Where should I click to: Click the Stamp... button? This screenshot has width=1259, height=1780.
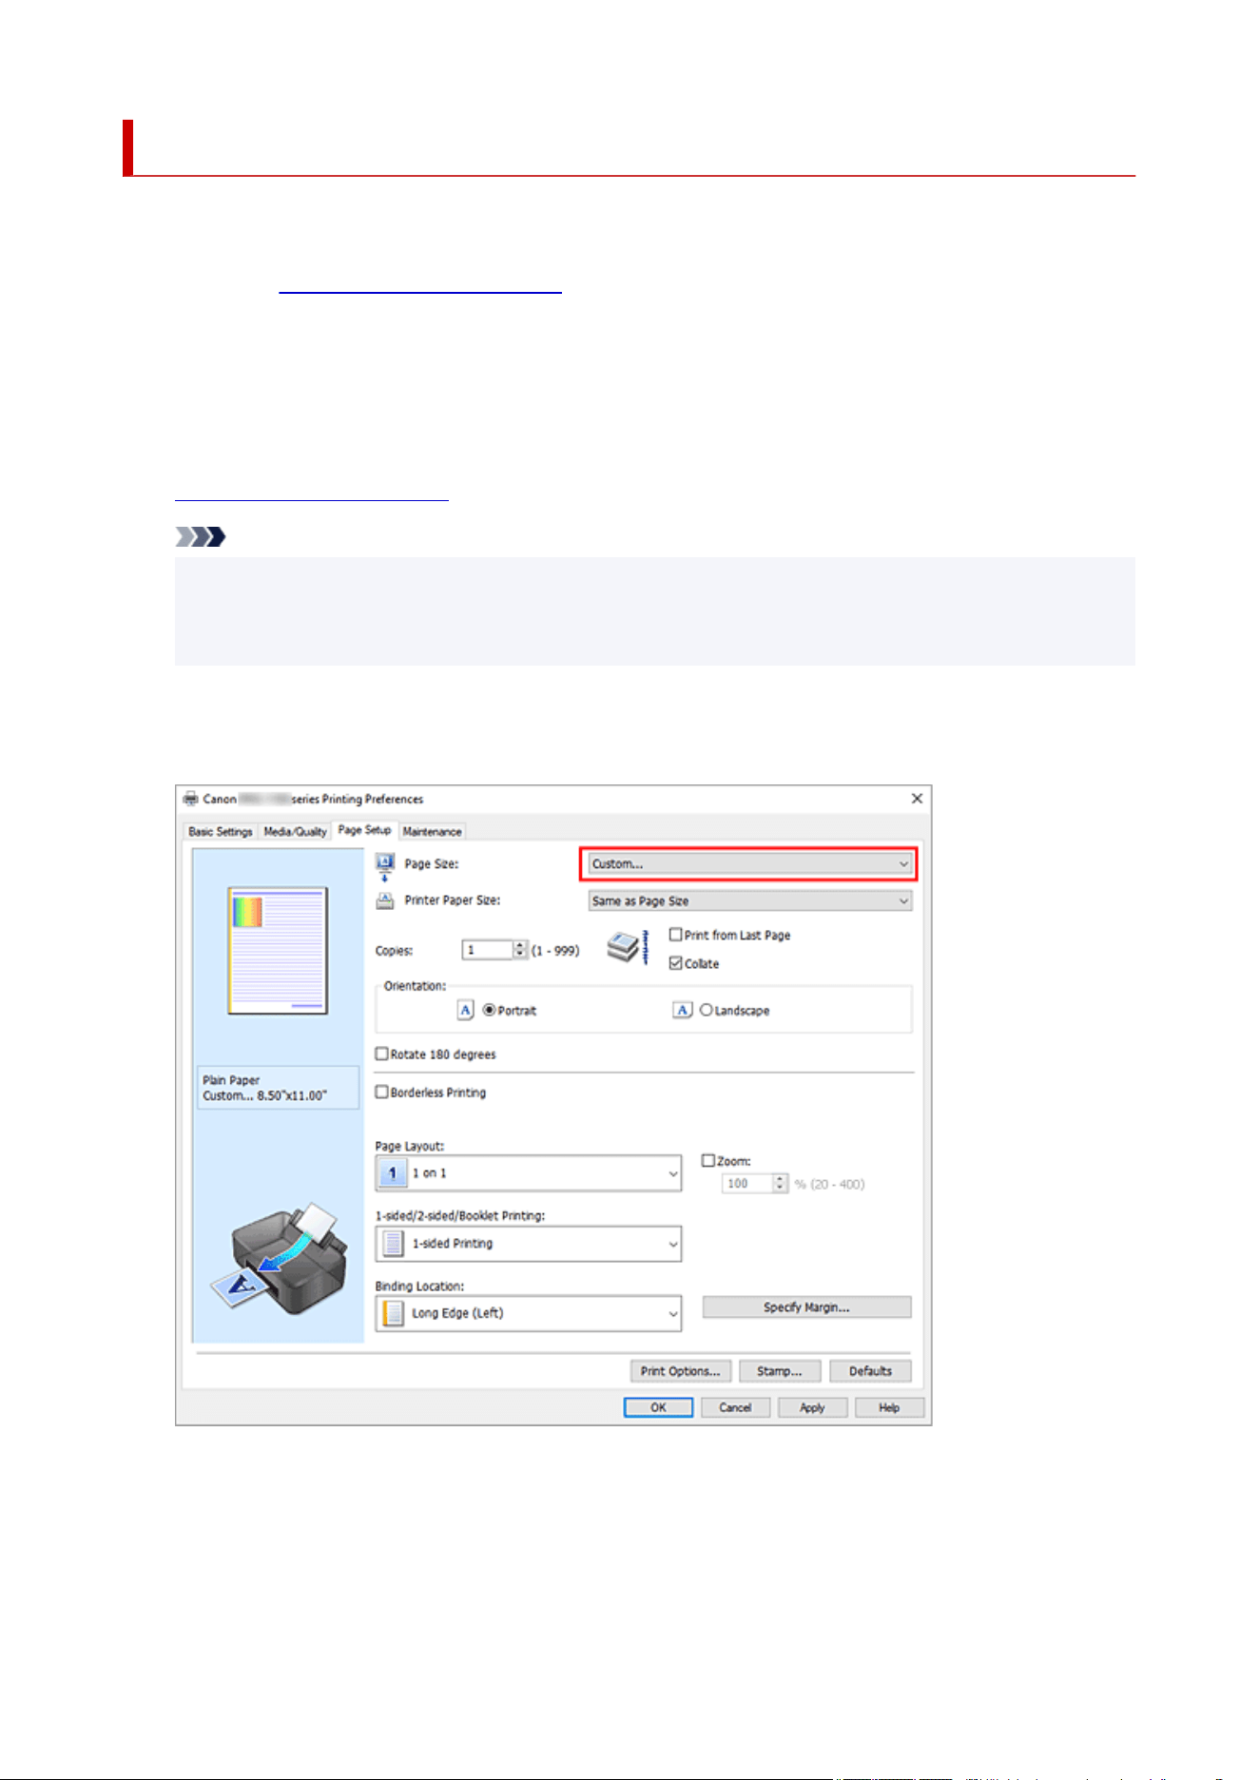[x=780, y=1371]
